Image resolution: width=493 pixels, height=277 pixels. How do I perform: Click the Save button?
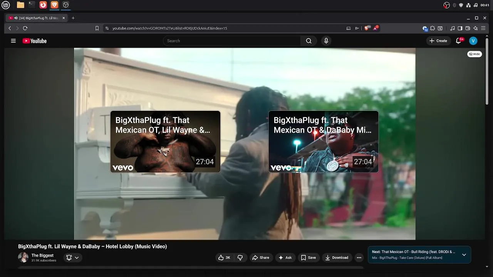pyautogui.click(x=309, y=258)
